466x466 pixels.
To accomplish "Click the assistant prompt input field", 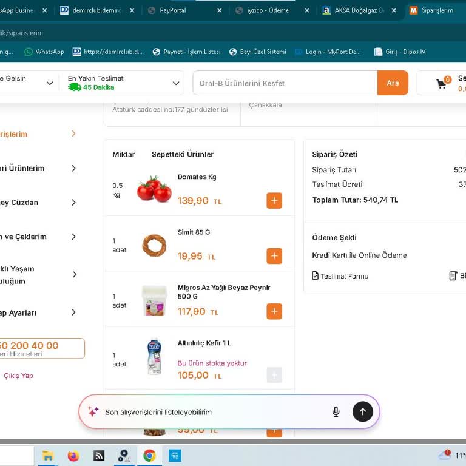I will point(214,412).
